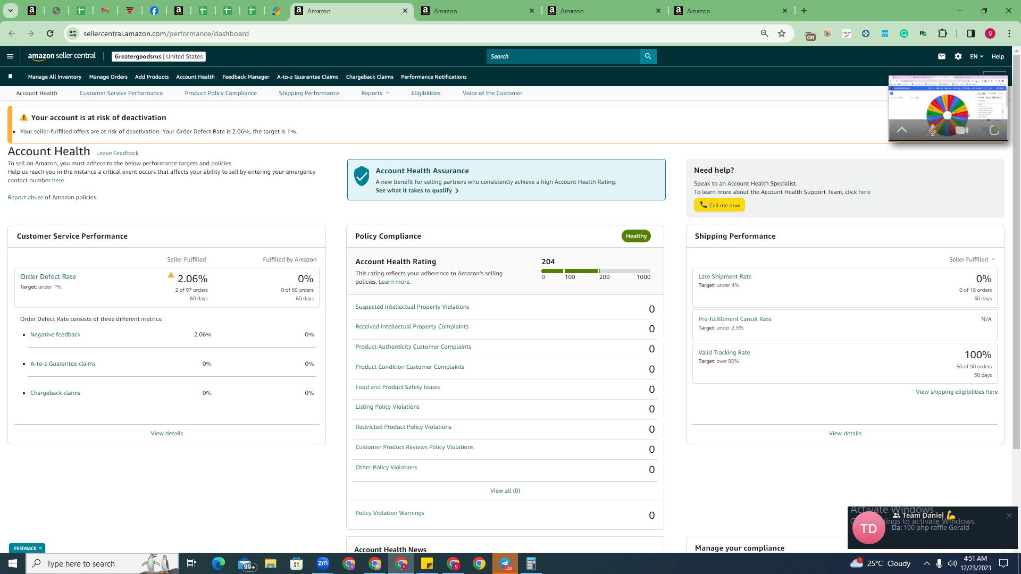
Task: Open Manage All Inventory menu item
Action: 55,77
